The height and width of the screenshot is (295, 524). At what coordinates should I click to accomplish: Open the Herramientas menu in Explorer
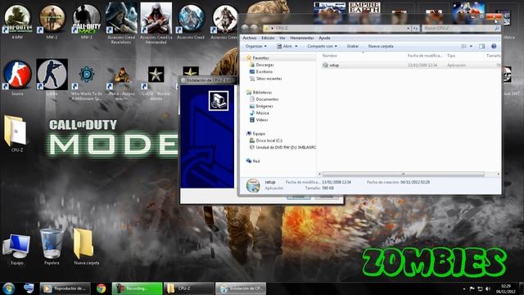(302, 39)
